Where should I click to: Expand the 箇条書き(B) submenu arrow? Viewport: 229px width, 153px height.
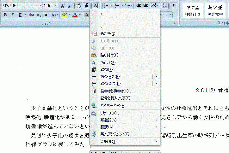tap(156, 76)
